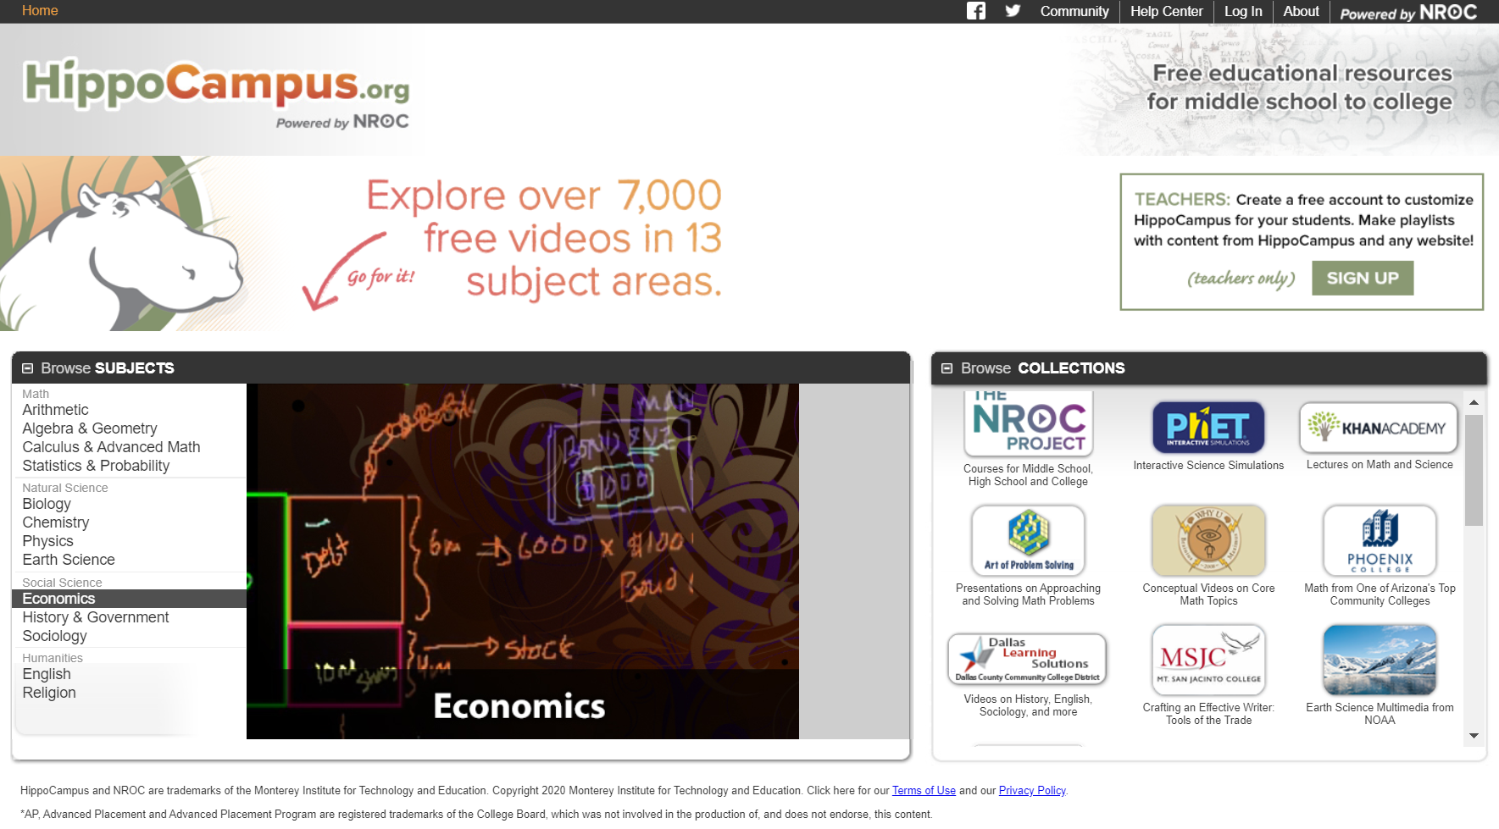1499x829 pixels.
Task: Select the Religion subject
Action: click(x=49, y=693)
